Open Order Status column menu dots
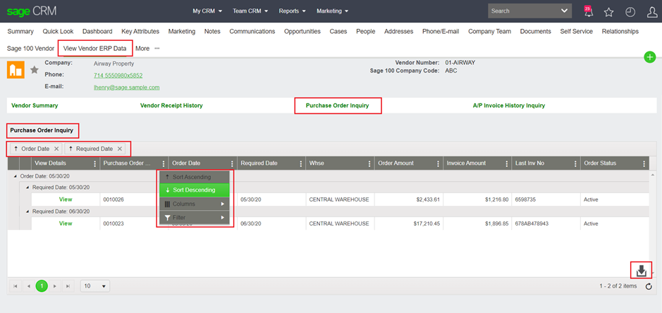Image resolution: width=662 pixels, height=313 pixels. (644, 164)
